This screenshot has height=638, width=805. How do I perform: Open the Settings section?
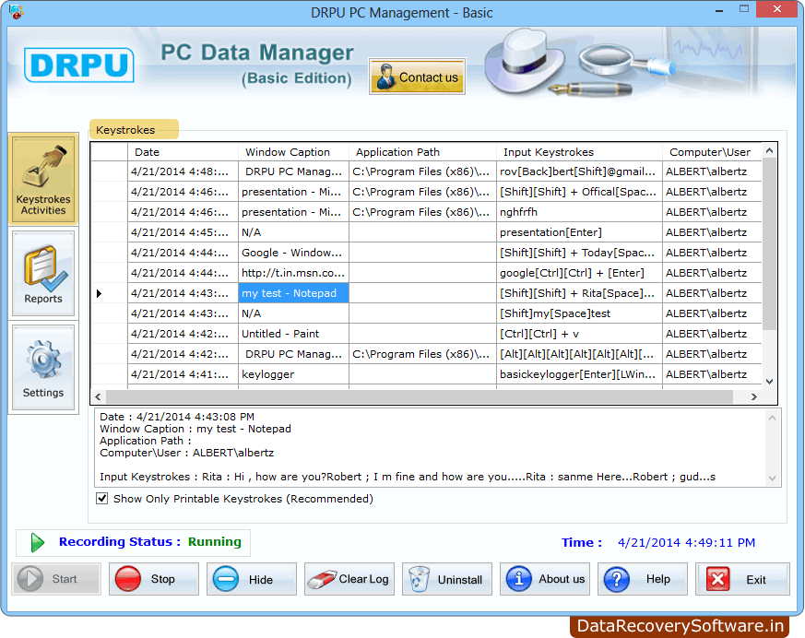pyautogui.click(x=43, y=368)
